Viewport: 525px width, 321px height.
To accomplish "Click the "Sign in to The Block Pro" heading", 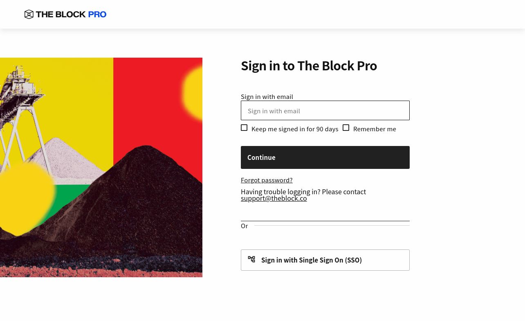I will 309,65.
